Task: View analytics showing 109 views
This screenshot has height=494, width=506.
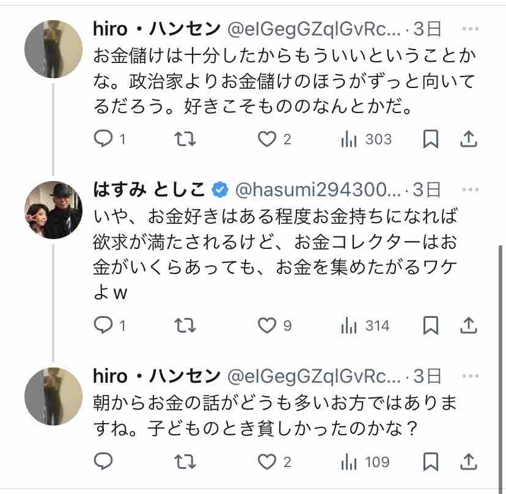Action: tap(350, 461)
